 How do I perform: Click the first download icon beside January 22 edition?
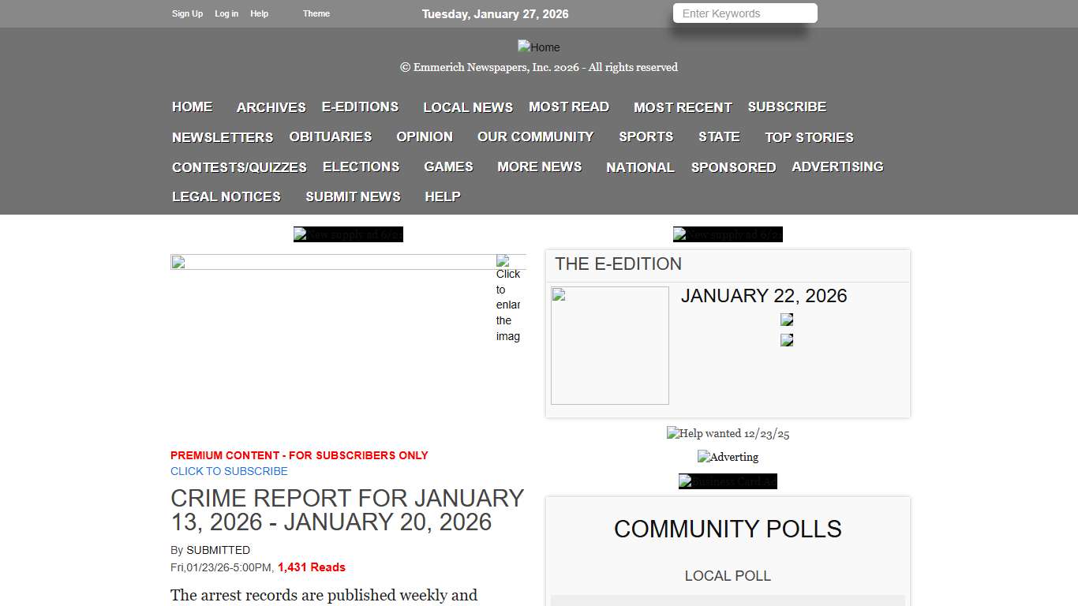tap(786, 320)
